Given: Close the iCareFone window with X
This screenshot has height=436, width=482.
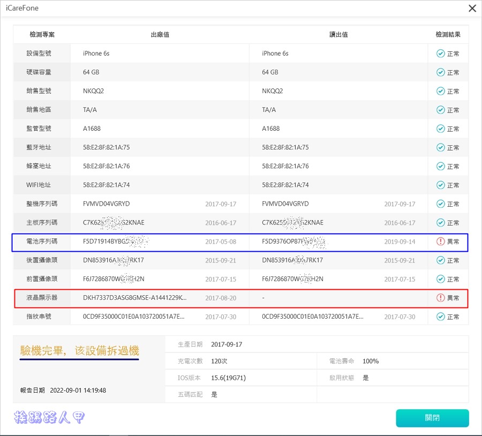Looking at the screenshot, I should click(472, 8).
